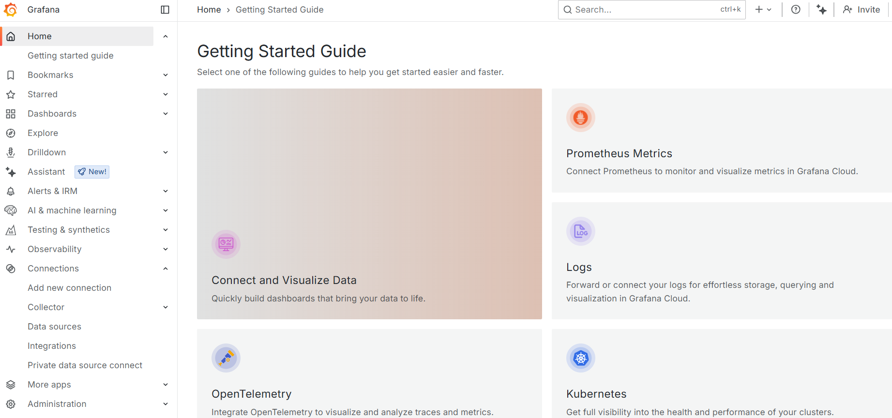Expand the Collector submenu chevron
This screenshot has height=418, width=892.
(x=166, y=307)
